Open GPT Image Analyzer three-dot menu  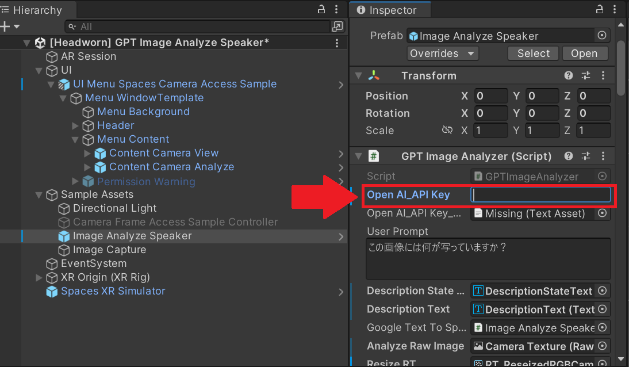(x=603, y=156)
